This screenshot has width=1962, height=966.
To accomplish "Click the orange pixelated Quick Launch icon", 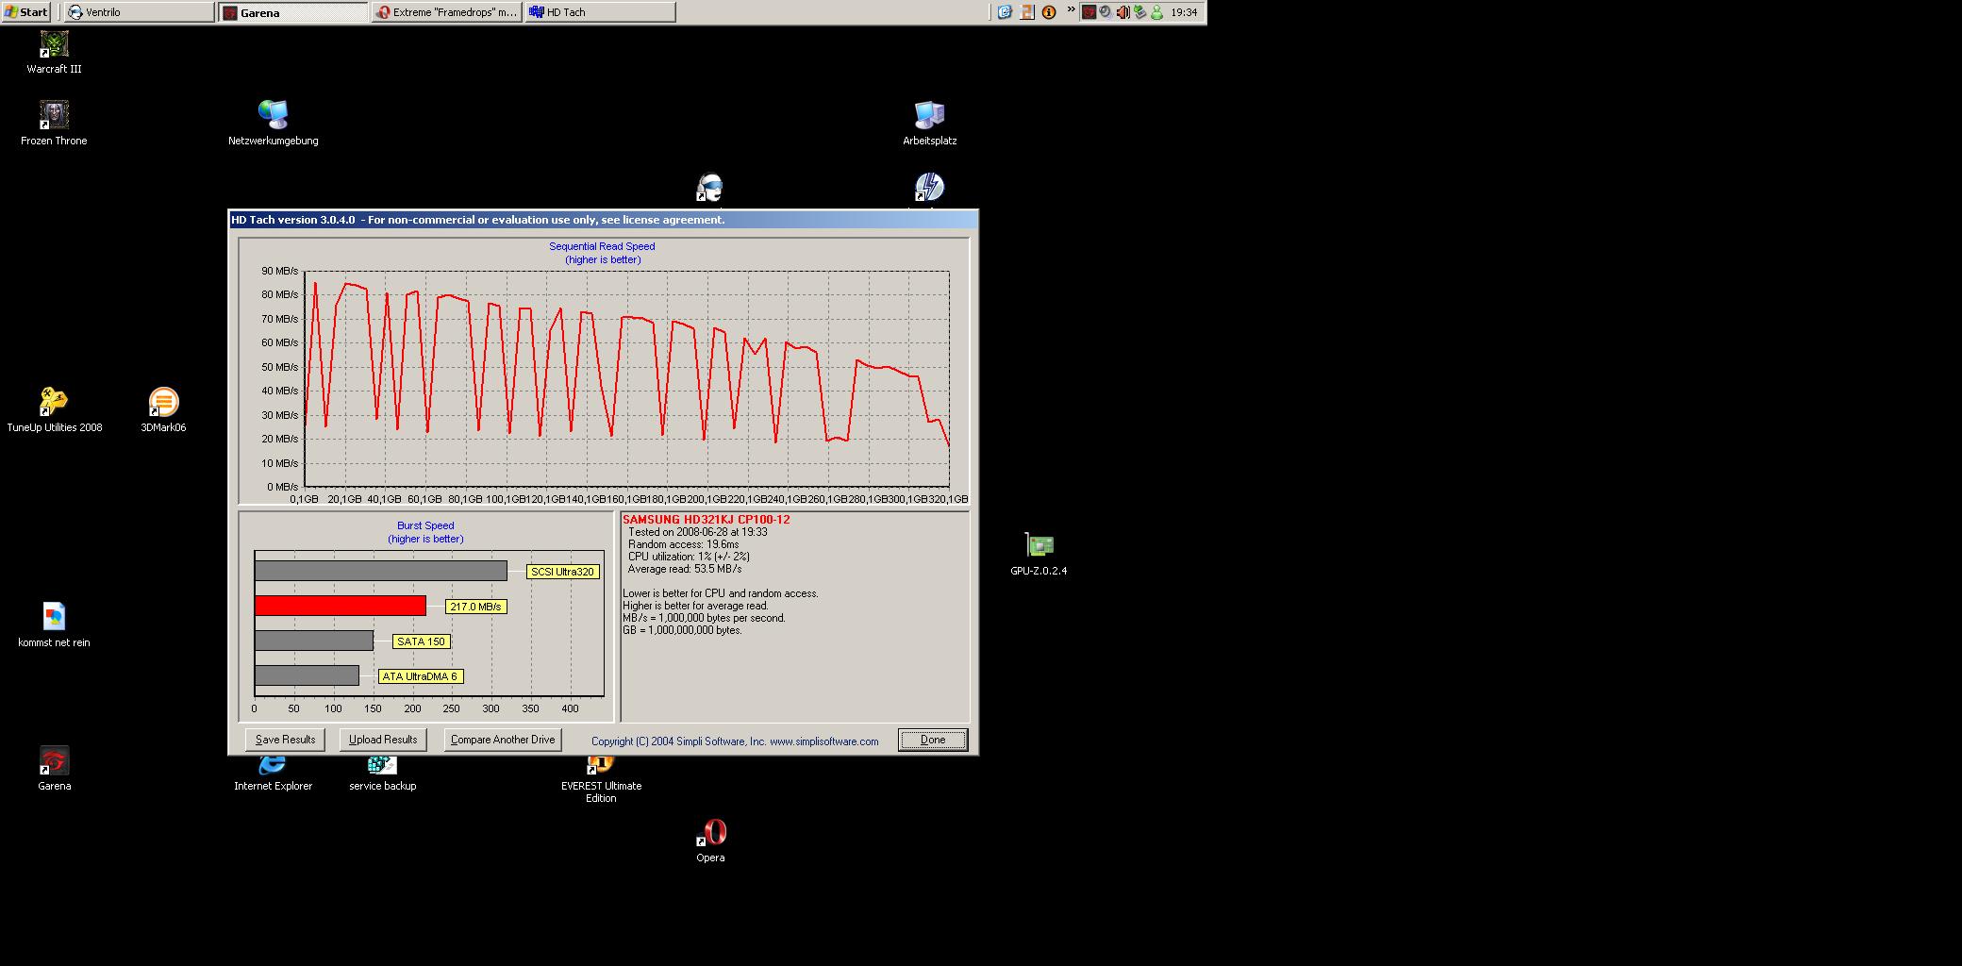I will click(1027, 12).
